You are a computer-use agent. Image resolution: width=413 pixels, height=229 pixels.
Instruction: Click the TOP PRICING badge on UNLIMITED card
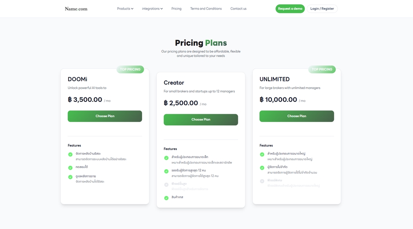pos(322,69)
